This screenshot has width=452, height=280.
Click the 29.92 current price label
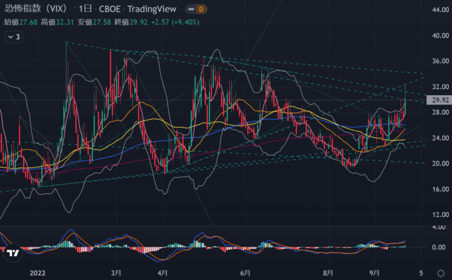tap(438, 100)
